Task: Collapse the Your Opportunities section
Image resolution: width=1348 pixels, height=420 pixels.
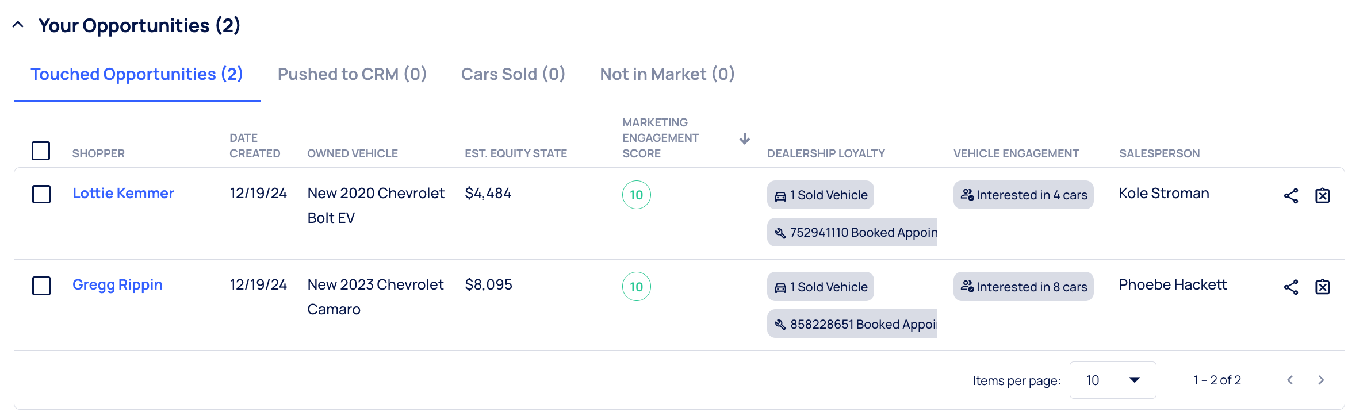Action: pos(18,25)
